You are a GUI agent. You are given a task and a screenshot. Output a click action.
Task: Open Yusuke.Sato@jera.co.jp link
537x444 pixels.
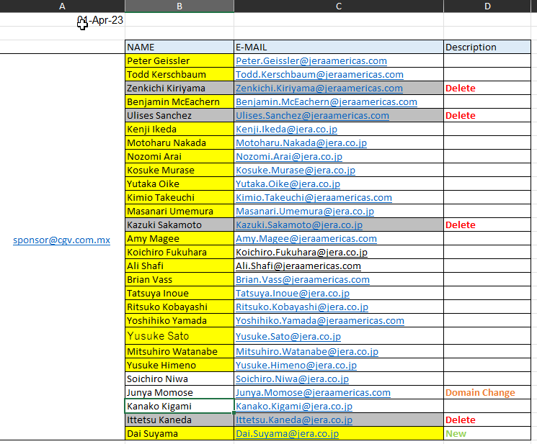pyautogui.click(x=288, y=336)
